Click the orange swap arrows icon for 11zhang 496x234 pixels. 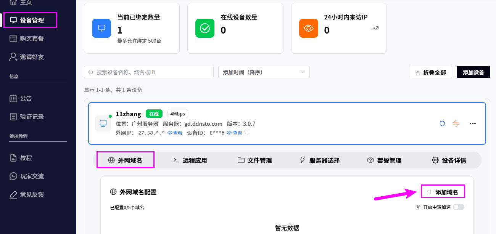point(456,123)
